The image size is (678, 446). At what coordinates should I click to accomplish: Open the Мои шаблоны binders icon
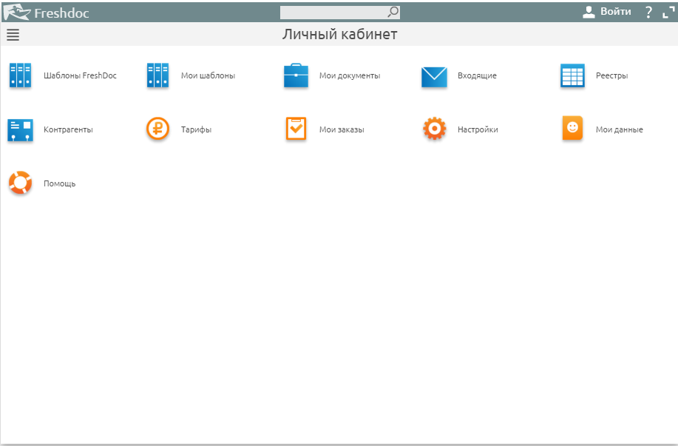(157, 75)
